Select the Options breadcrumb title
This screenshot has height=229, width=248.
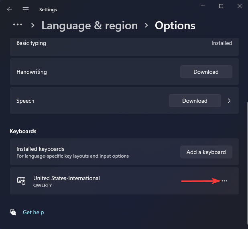pyautogui.click(x=175, y=26)
